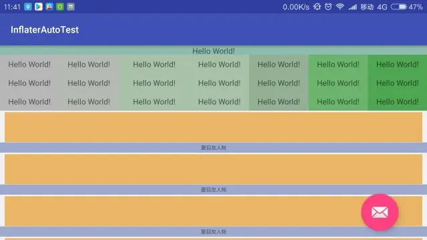Tap middle Hello World! in the gray-green fifth column
The height and width of the screenshot is (240, 427).
279,83
